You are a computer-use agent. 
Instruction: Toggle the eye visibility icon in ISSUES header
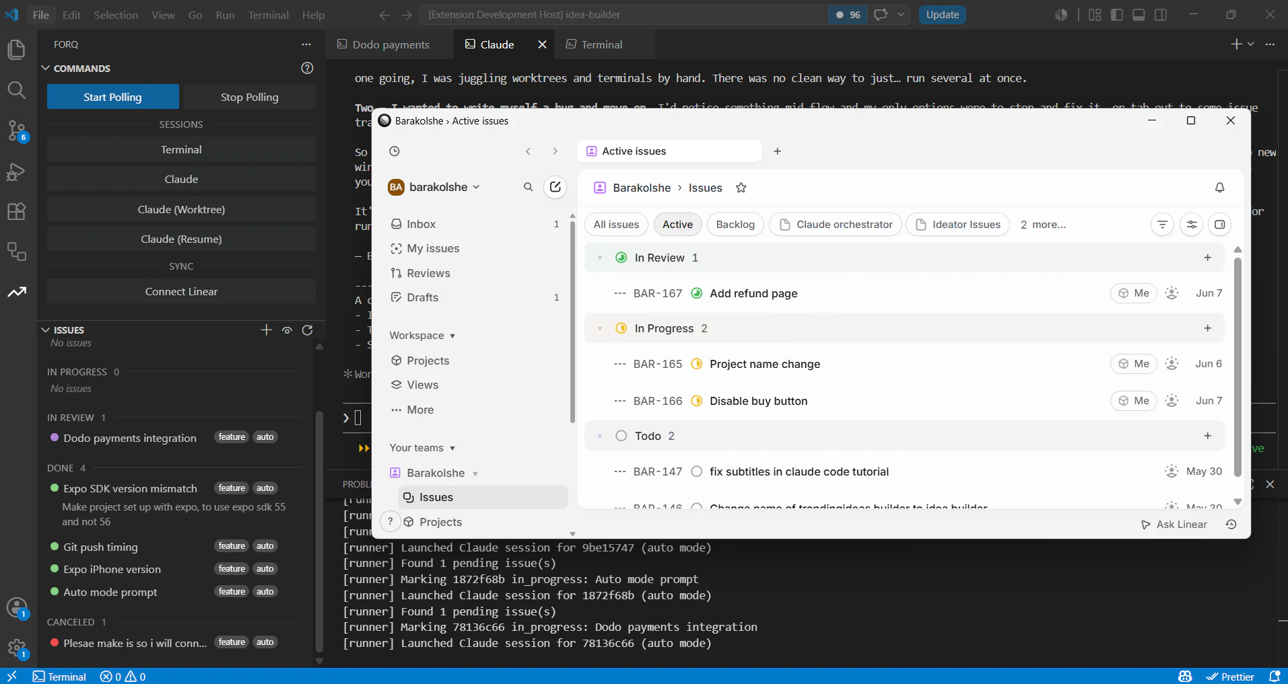tap(287, 330)
